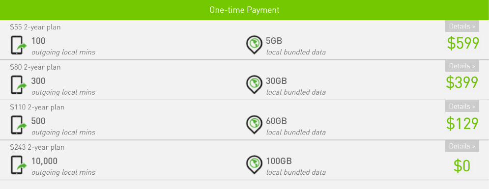Click the globe pin icon next to 30GB
489x189 pixels.
click(x=254, y=85)
